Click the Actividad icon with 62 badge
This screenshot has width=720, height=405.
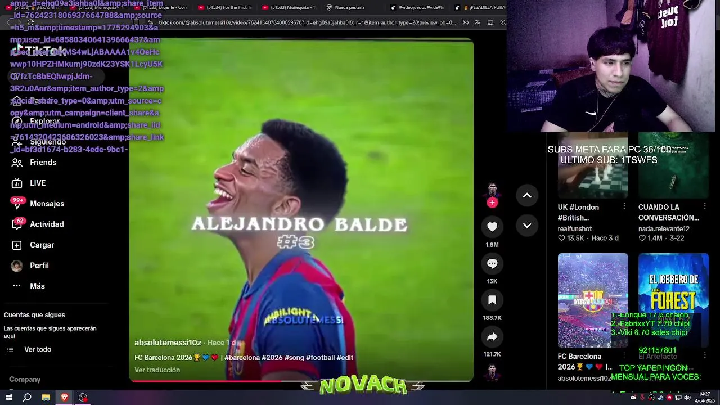[17, 224]
